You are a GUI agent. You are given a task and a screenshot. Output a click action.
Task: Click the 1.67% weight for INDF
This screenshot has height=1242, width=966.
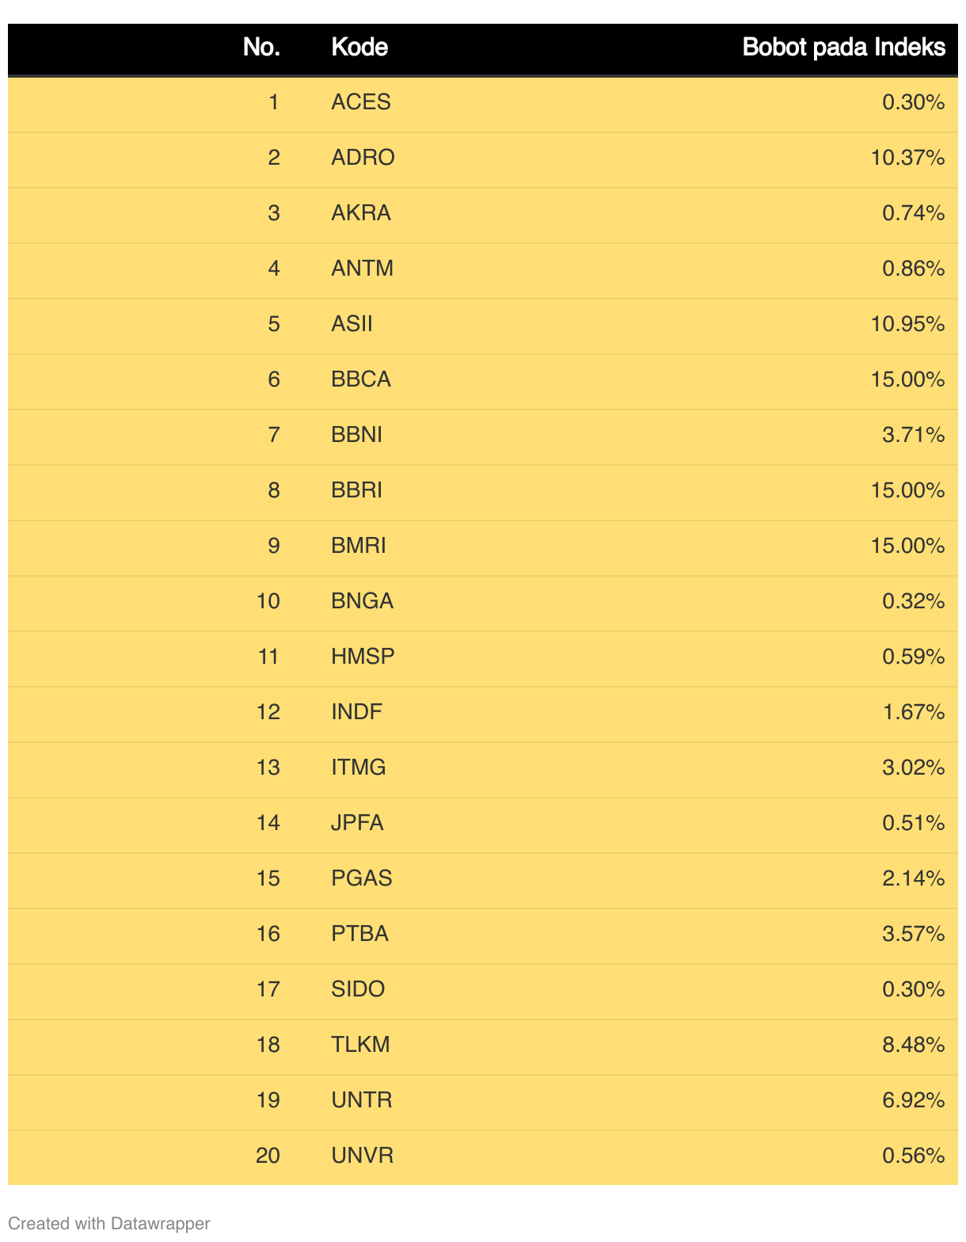click(914, 712)
